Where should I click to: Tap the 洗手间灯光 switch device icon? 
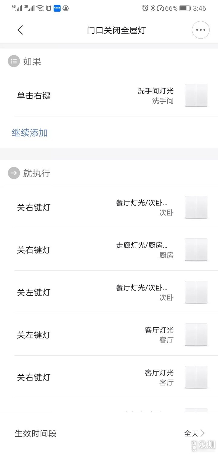(196, 95)
